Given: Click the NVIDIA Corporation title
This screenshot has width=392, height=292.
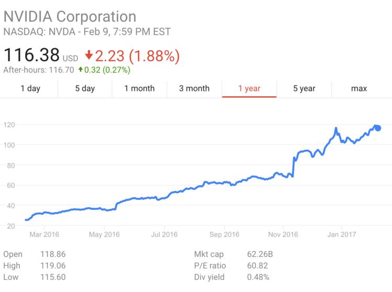Looking at the screenshot, I should (70, 17).
